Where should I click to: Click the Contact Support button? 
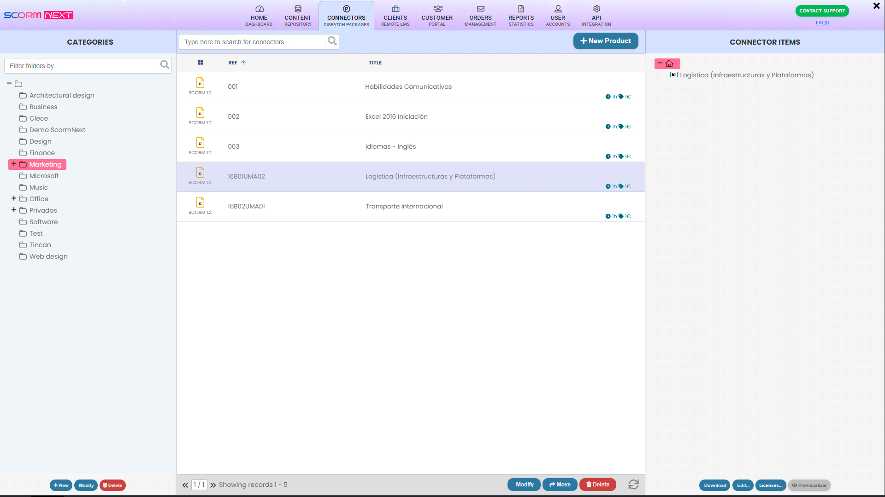point(822,10)
